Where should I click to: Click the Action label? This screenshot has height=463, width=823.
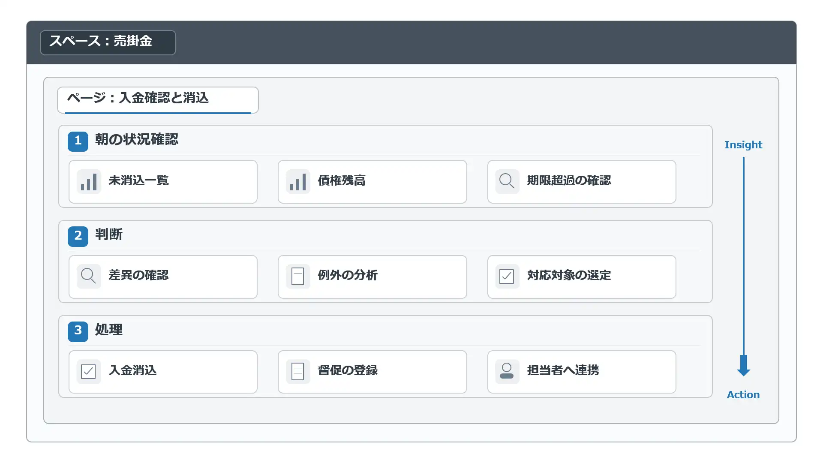coord(743,395)
